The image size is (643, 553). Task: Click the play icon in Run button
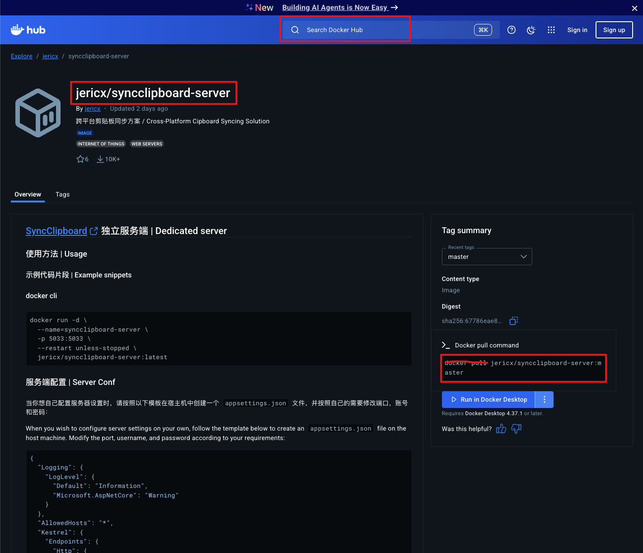454,399
